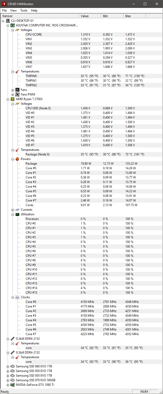
Task: Maximize the HWMonitor window
Action: pos(145,4)
